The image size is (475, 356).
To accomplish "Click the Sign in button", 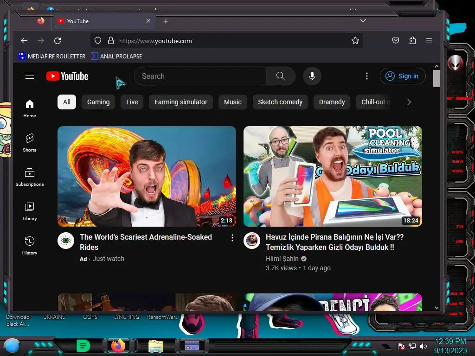I will point(403,76).
